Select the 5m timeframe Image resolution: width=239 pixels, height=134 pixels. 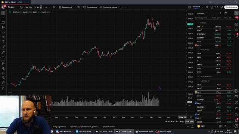click(27, 7)
